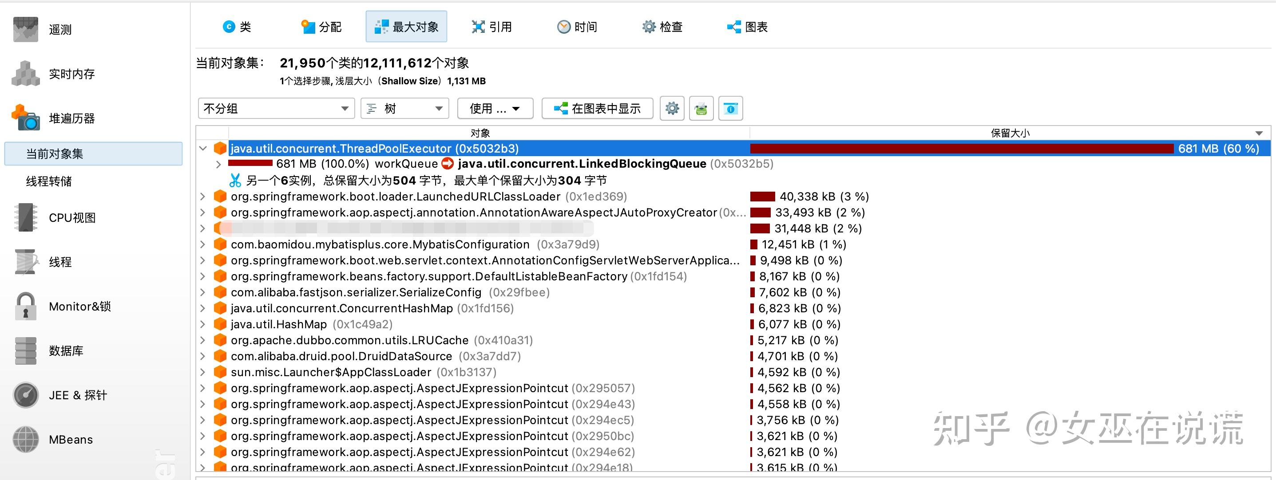1276x480 pixels.
Task: Expand the LaunchedURLClassLoader tree node
Action: point(202,196)
